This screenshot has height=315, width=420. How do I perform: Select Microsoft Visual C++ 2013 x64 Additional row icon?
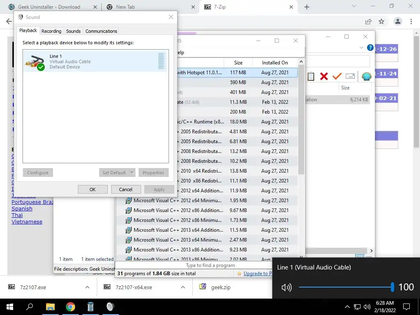coord(128,230)
